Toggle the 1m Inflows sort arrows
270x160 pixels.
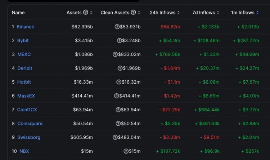(x=257, y=13)
